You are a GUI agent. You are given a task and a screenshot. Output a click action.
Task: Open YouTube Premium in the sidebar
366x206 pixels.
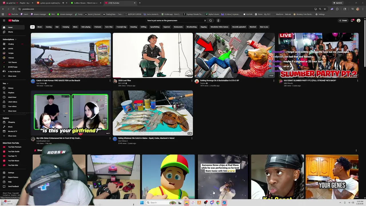[x=14, y=147]
